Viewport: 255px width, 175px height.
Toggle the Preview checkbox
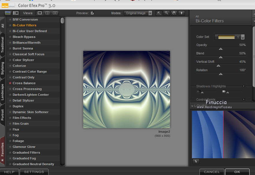[x=92, y=13]
